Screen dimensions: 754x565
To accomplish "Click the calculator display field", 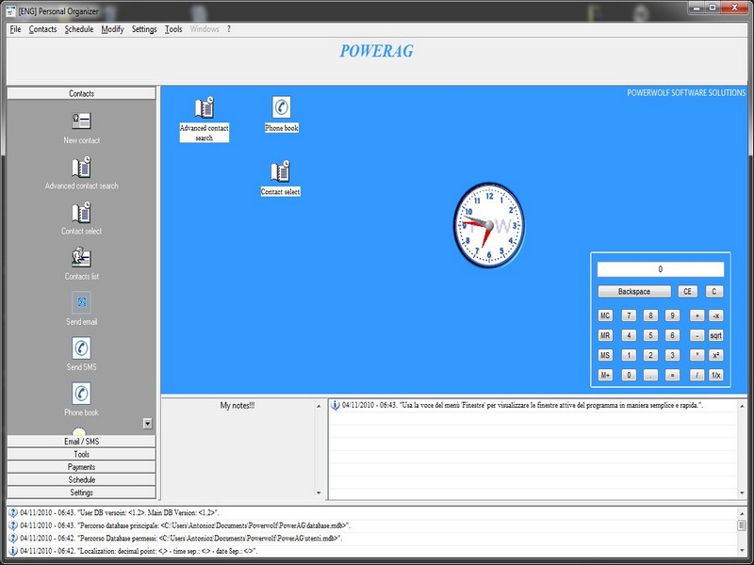I will [x=660, y=269].
